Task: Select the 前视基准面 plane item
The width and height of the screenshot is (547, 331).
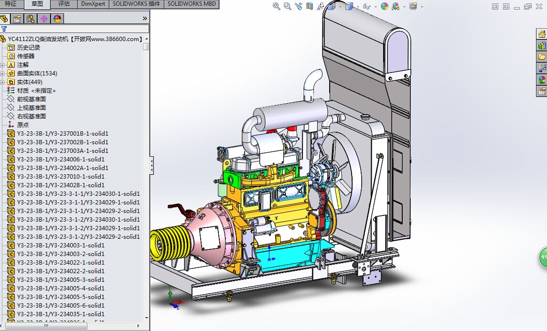Action: click(x=31, y=99)
